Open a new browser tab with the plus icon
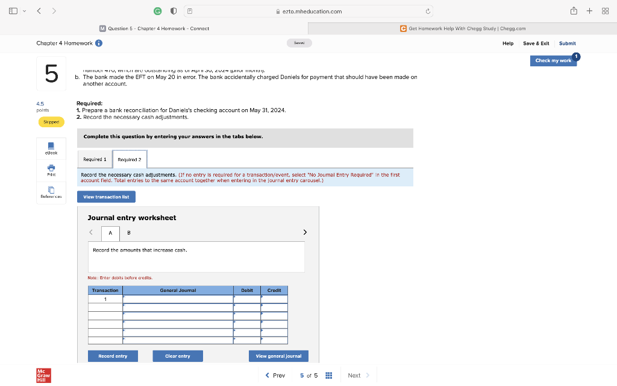 (589, 10)
